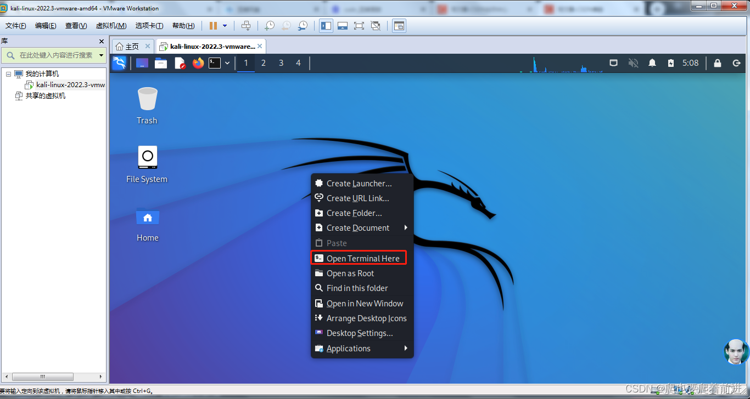Image resolution: width=750 pixels, height=399 pixels.
Task: Open the 编辑(E) menu
Action: pyautogui.click(x=46, y=26)
